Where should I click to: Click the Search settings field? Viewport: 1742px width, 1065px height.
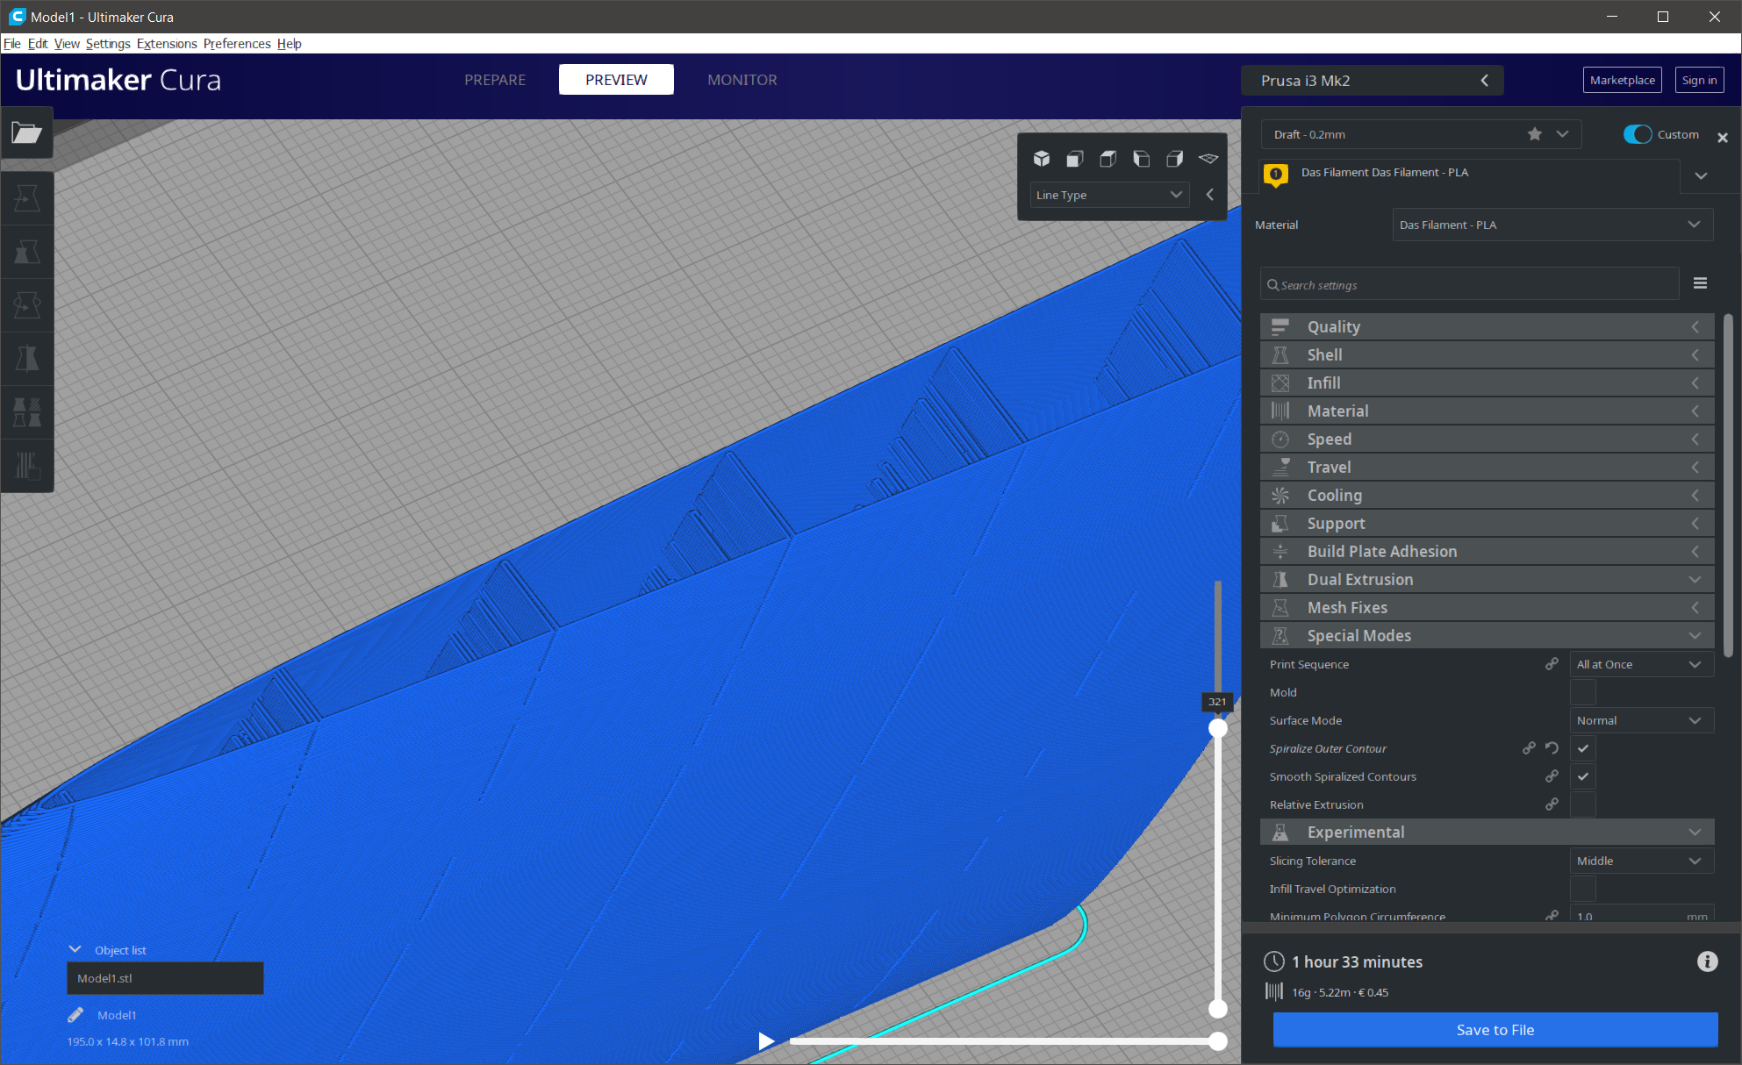[1470, 284]
